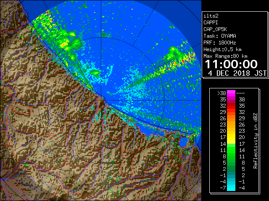Click the 'Max Range:80 km' line

tap(225, 56)
